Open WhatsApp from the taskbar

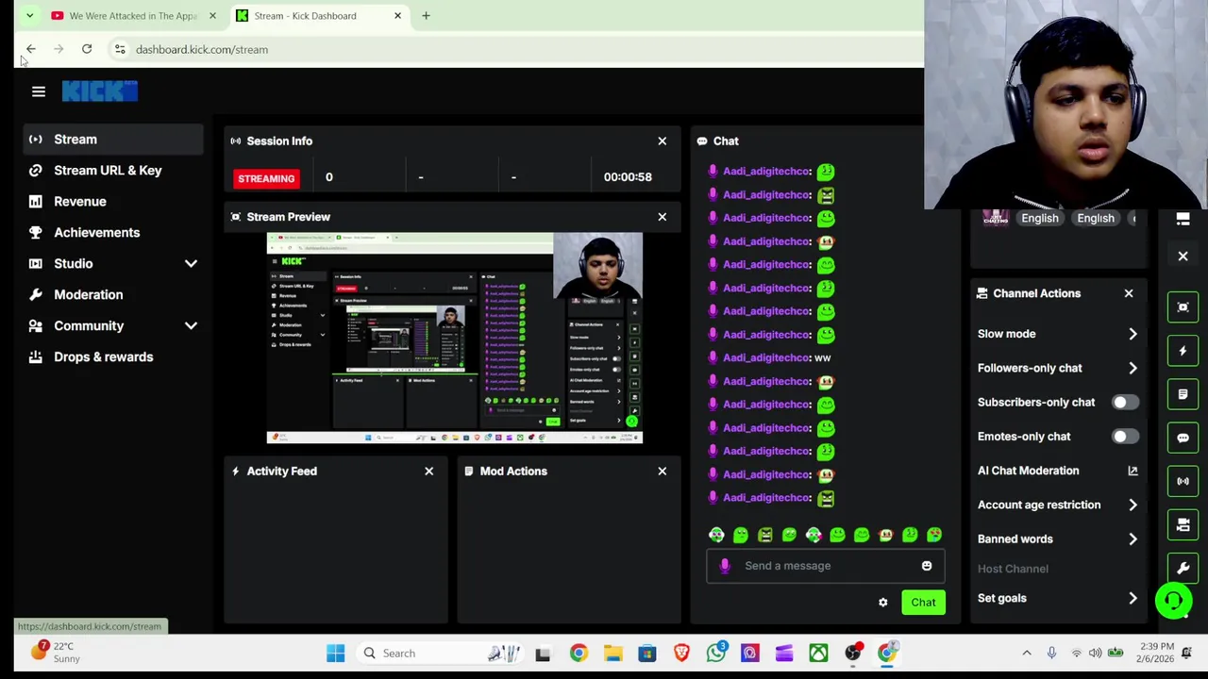pos(716,653)
